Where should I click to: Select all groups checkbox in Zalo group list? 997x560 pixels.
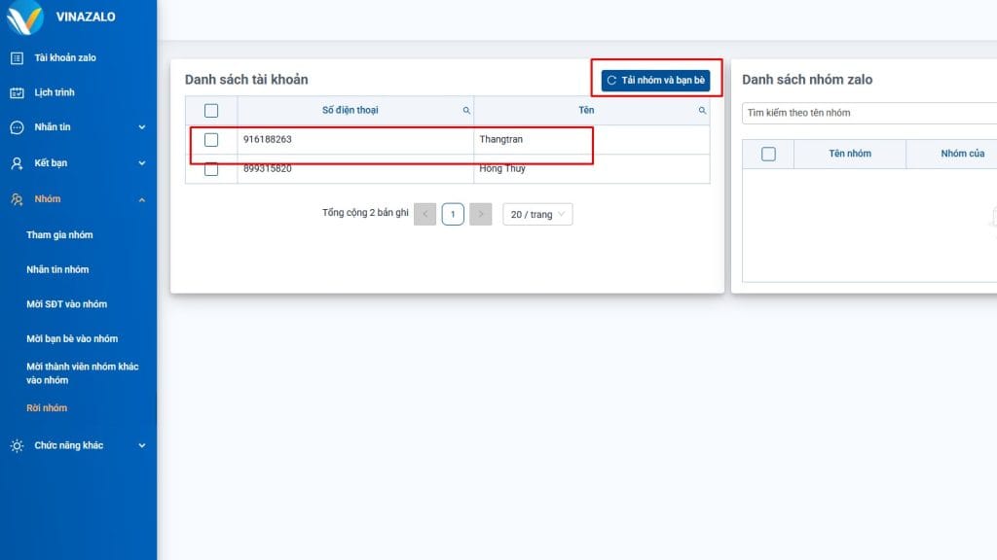[768, 154]
